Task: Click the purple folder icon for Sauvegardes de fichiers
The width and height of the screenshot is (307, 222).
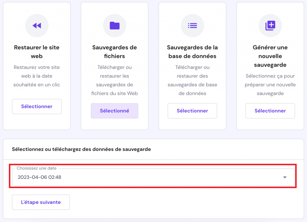Action: [115, 25]
